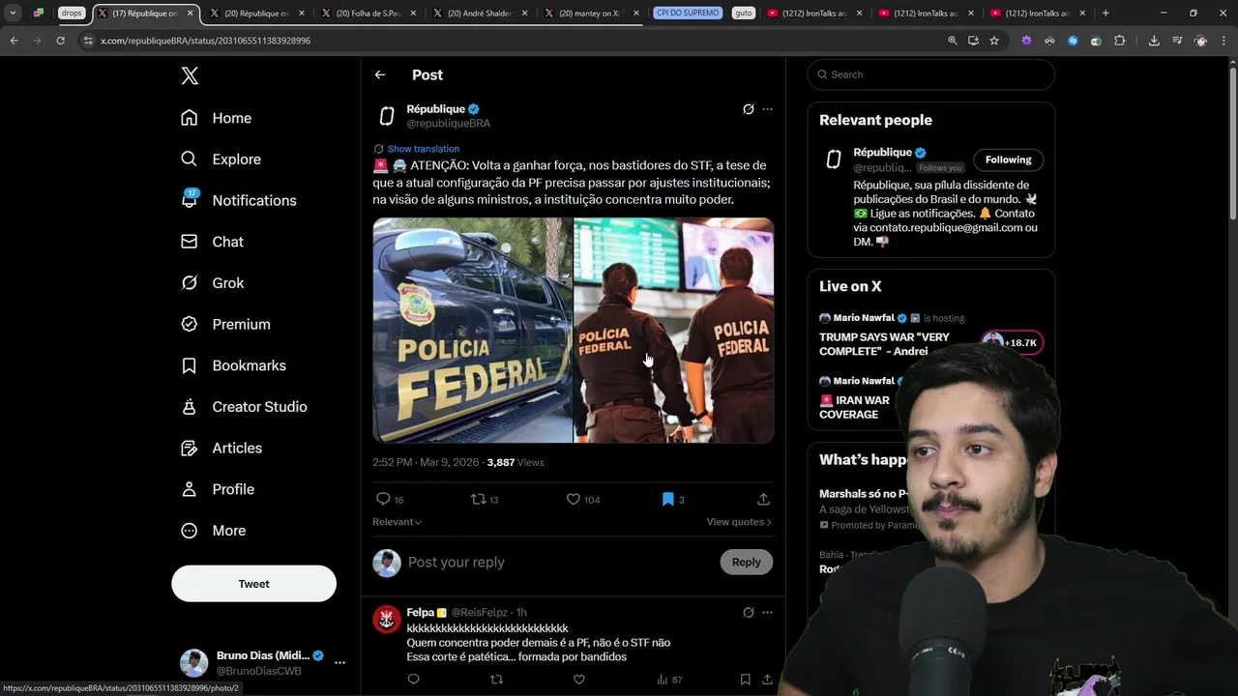The width and height of the screenshot is (1238, 696).
Task: Open Profile from the sidebar
Action: 219,489
